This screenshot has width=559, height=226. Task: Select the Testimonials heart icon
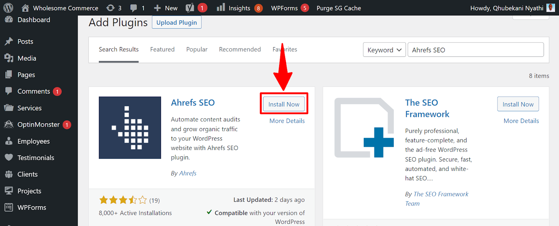point(9,157)
